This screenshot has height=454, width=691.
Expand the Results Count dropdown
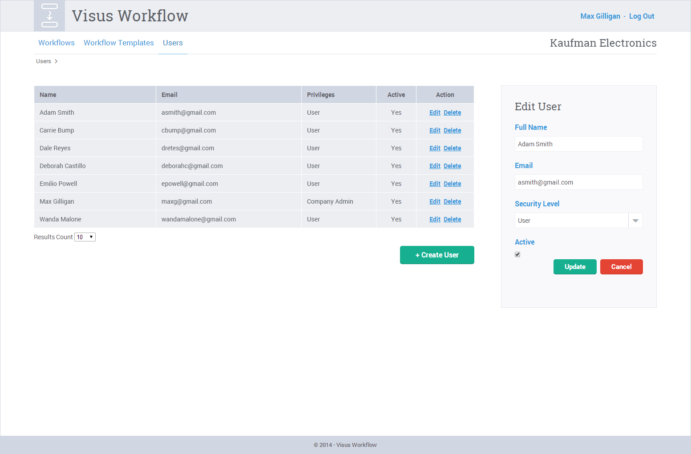[x=85, y=237]
